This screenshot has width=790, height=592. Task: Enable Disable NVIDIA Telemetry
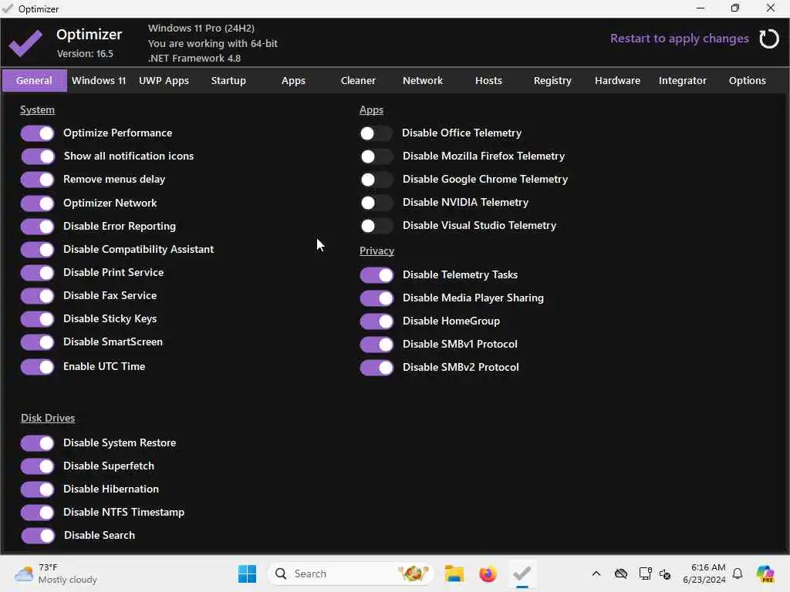[376, 203]
